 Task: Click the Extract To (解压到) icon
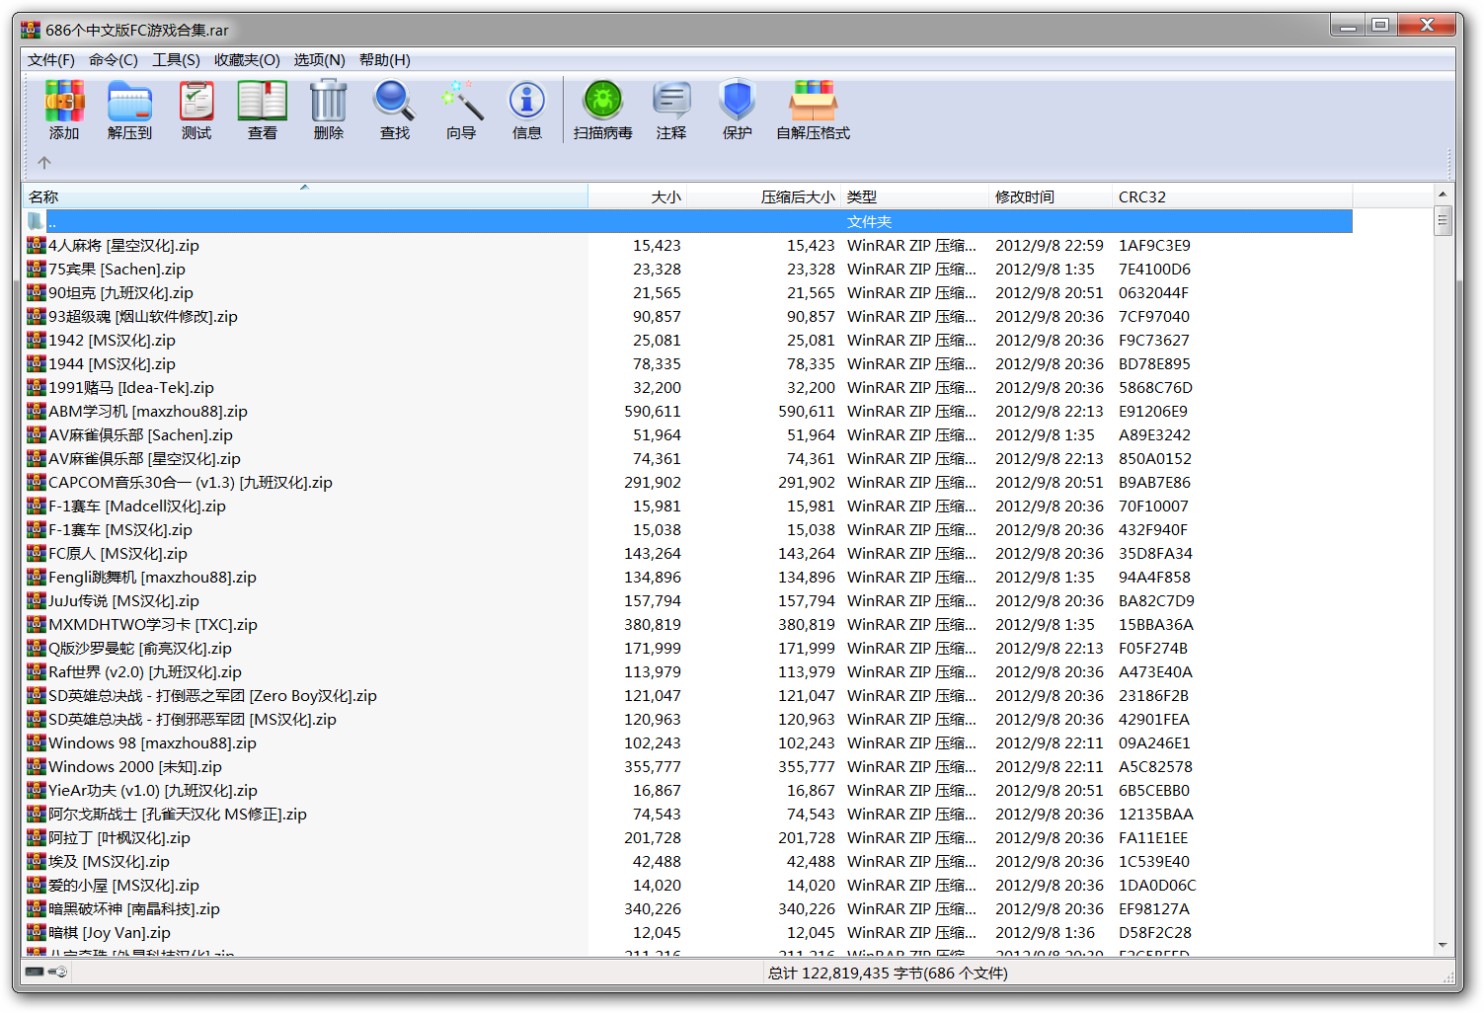[129, 101]
